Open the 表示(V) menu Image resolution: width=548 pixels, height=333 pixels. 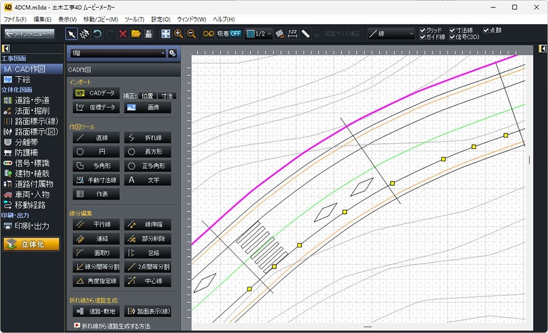tap(68, 19)
